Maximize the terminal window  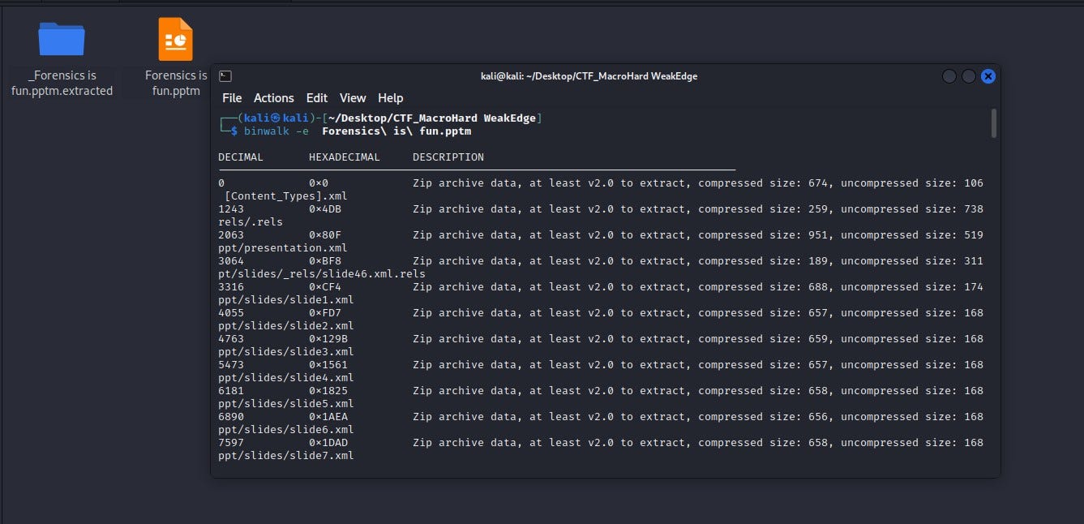pyautogui.click(x=969, y=75)
